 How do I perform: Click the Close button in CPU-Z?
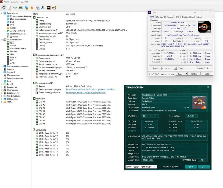point(207,74)
